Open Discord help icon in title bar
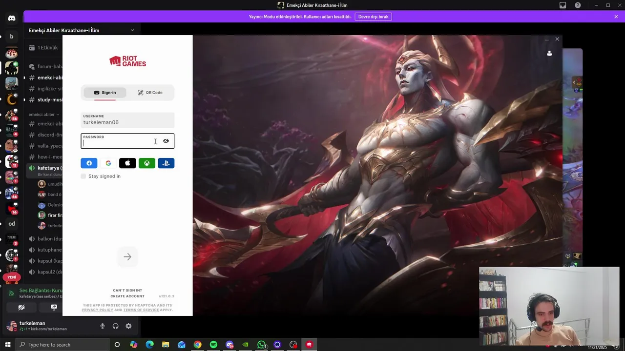 point(578,5)
